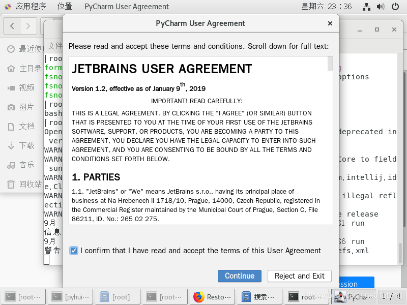Viewport: 407px width, 305px height.
Task: Switch to PyCha··· task in taskbar
Action: pyautogui.click(x=354, y=297)
